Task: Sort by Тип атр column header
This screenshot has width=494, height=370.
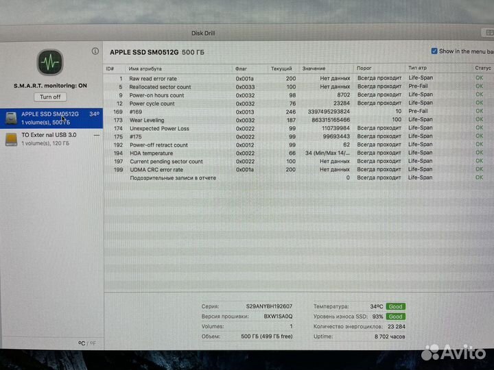Action: [417, 68]
